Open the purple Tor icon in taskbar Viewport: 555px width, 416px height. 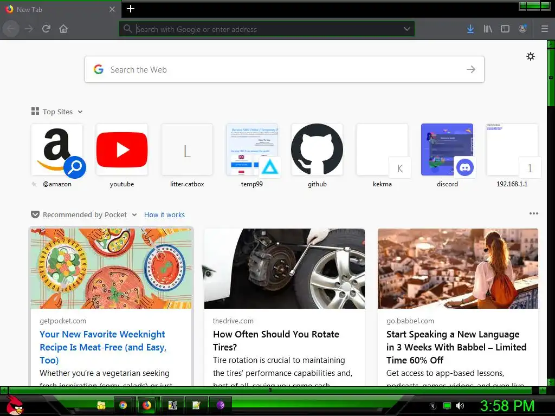[x=220, y=405]
